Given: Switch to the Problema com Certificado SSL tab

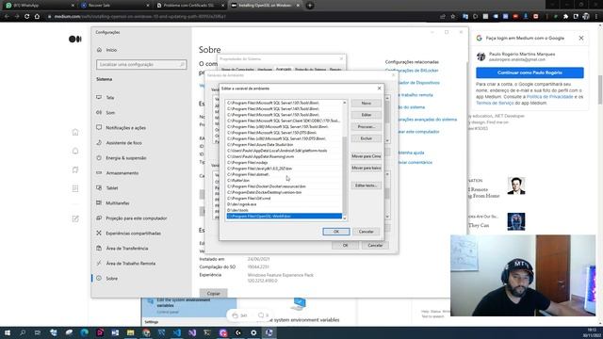Looking at the screenshot, I should [x=189, y=6].
